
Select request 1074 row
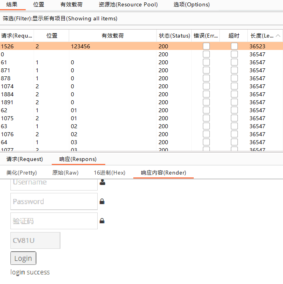[x=141, y=86]
